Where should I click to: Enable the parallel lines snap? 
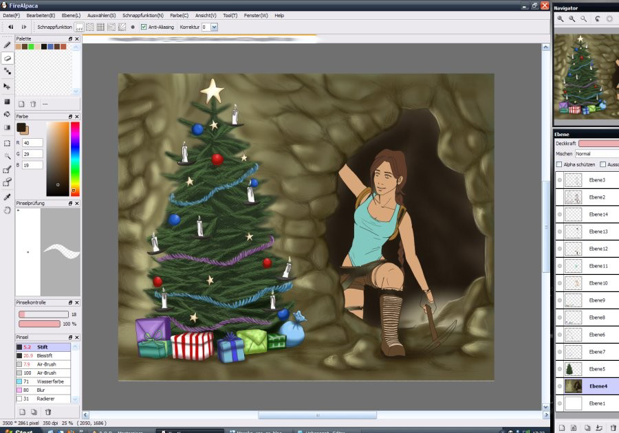[x=90, y=27]
